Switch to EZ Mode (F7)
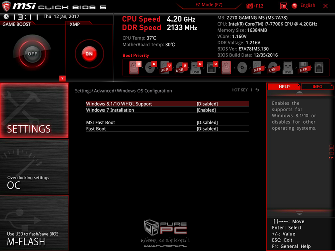Image resolution: width=335 pixels, height=251 pixels. coord(209,5)
